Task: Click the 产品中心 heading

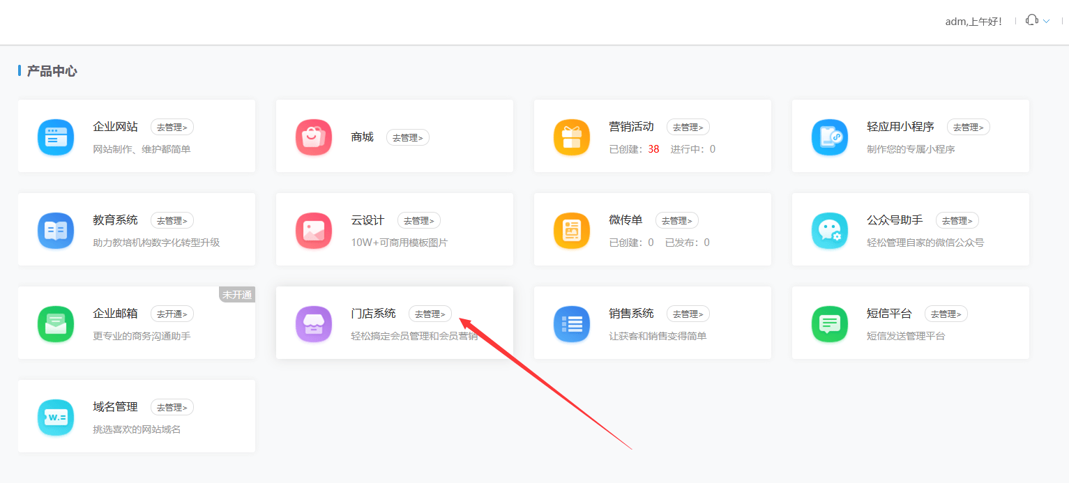Action: pyautogui.click(x=52, y=70)
